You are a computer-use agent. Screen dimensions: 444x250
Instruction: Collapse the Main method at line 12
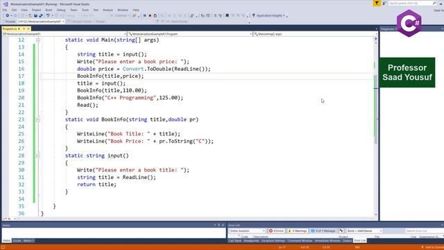click(x=38, y=40)
